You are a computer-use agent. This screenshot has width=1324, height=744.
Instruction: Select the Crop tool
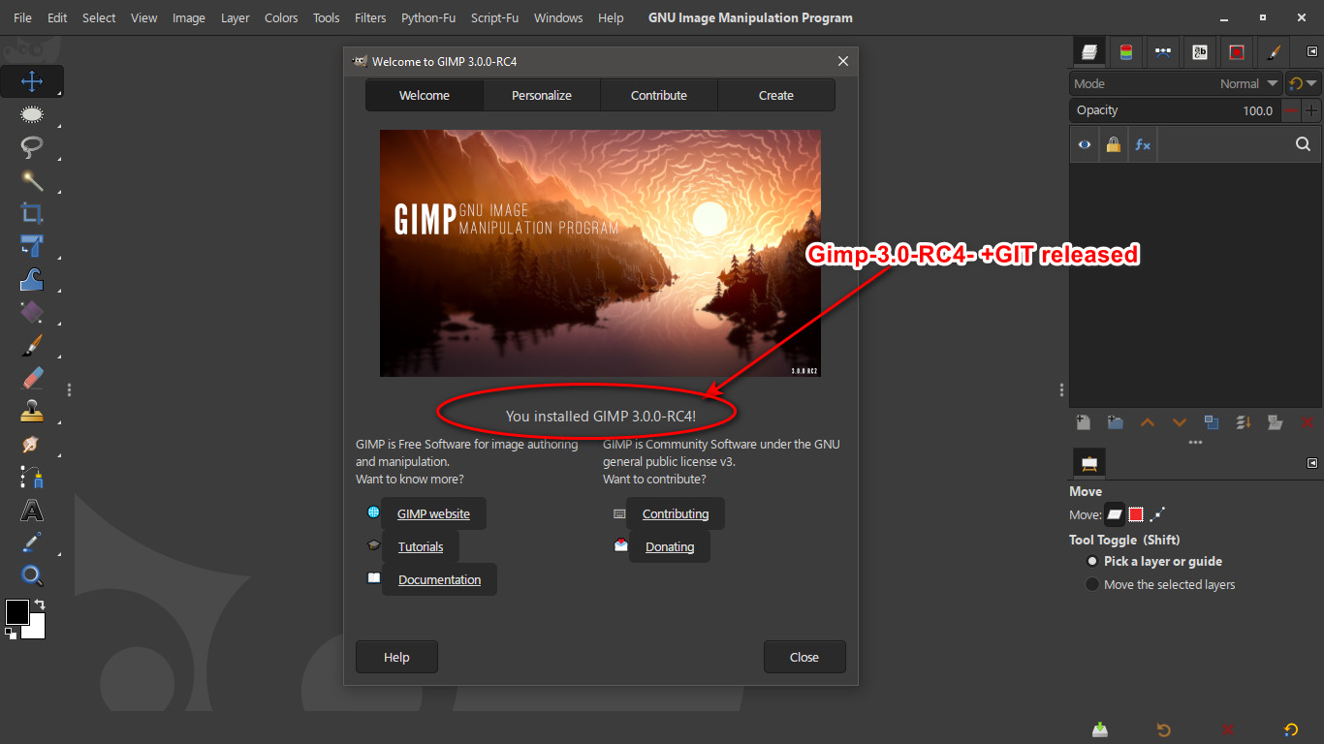32,213
